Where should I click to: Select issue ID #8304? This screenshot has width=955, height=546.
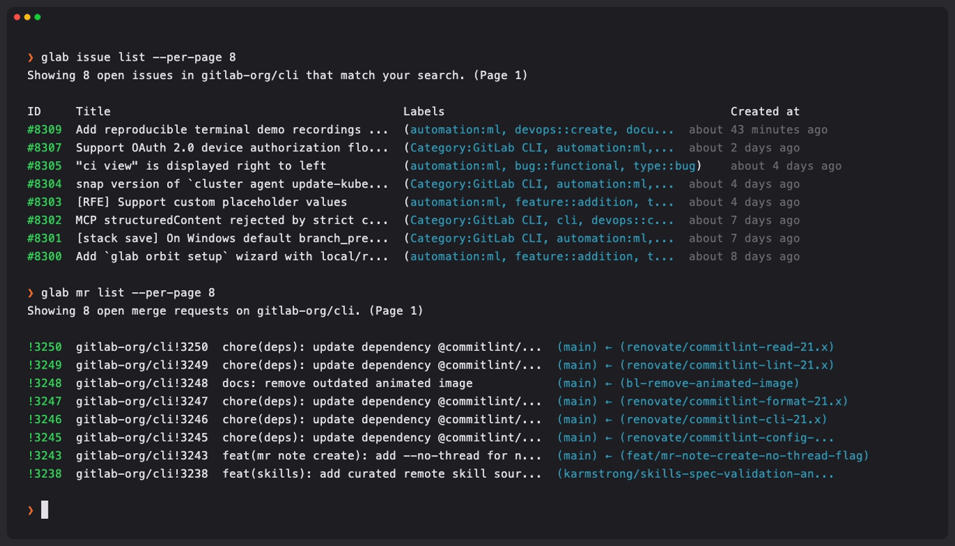click(44, 184)
